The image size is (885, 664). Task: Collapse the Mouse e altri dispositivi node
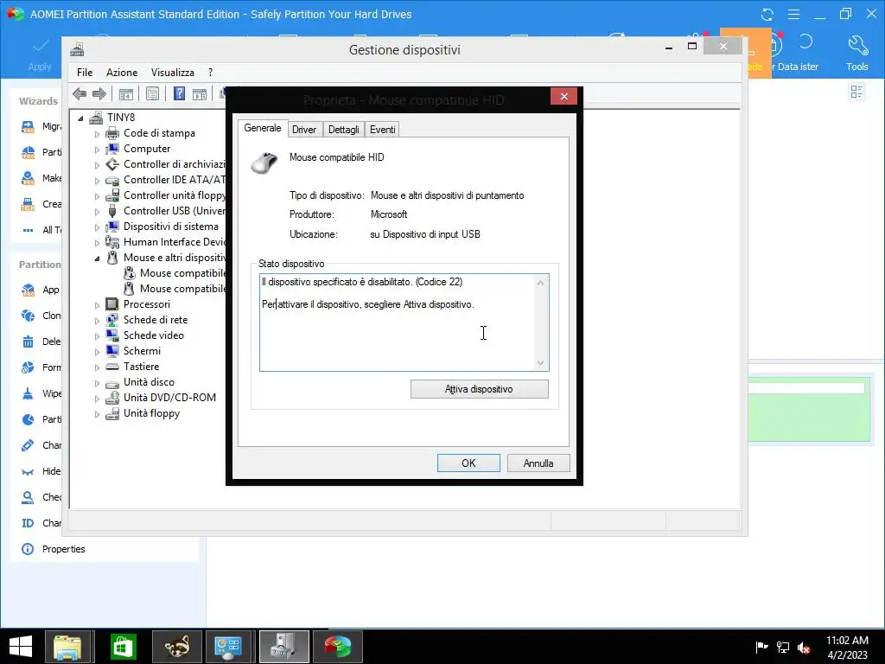pyautogui.click(x=97, y=258)
